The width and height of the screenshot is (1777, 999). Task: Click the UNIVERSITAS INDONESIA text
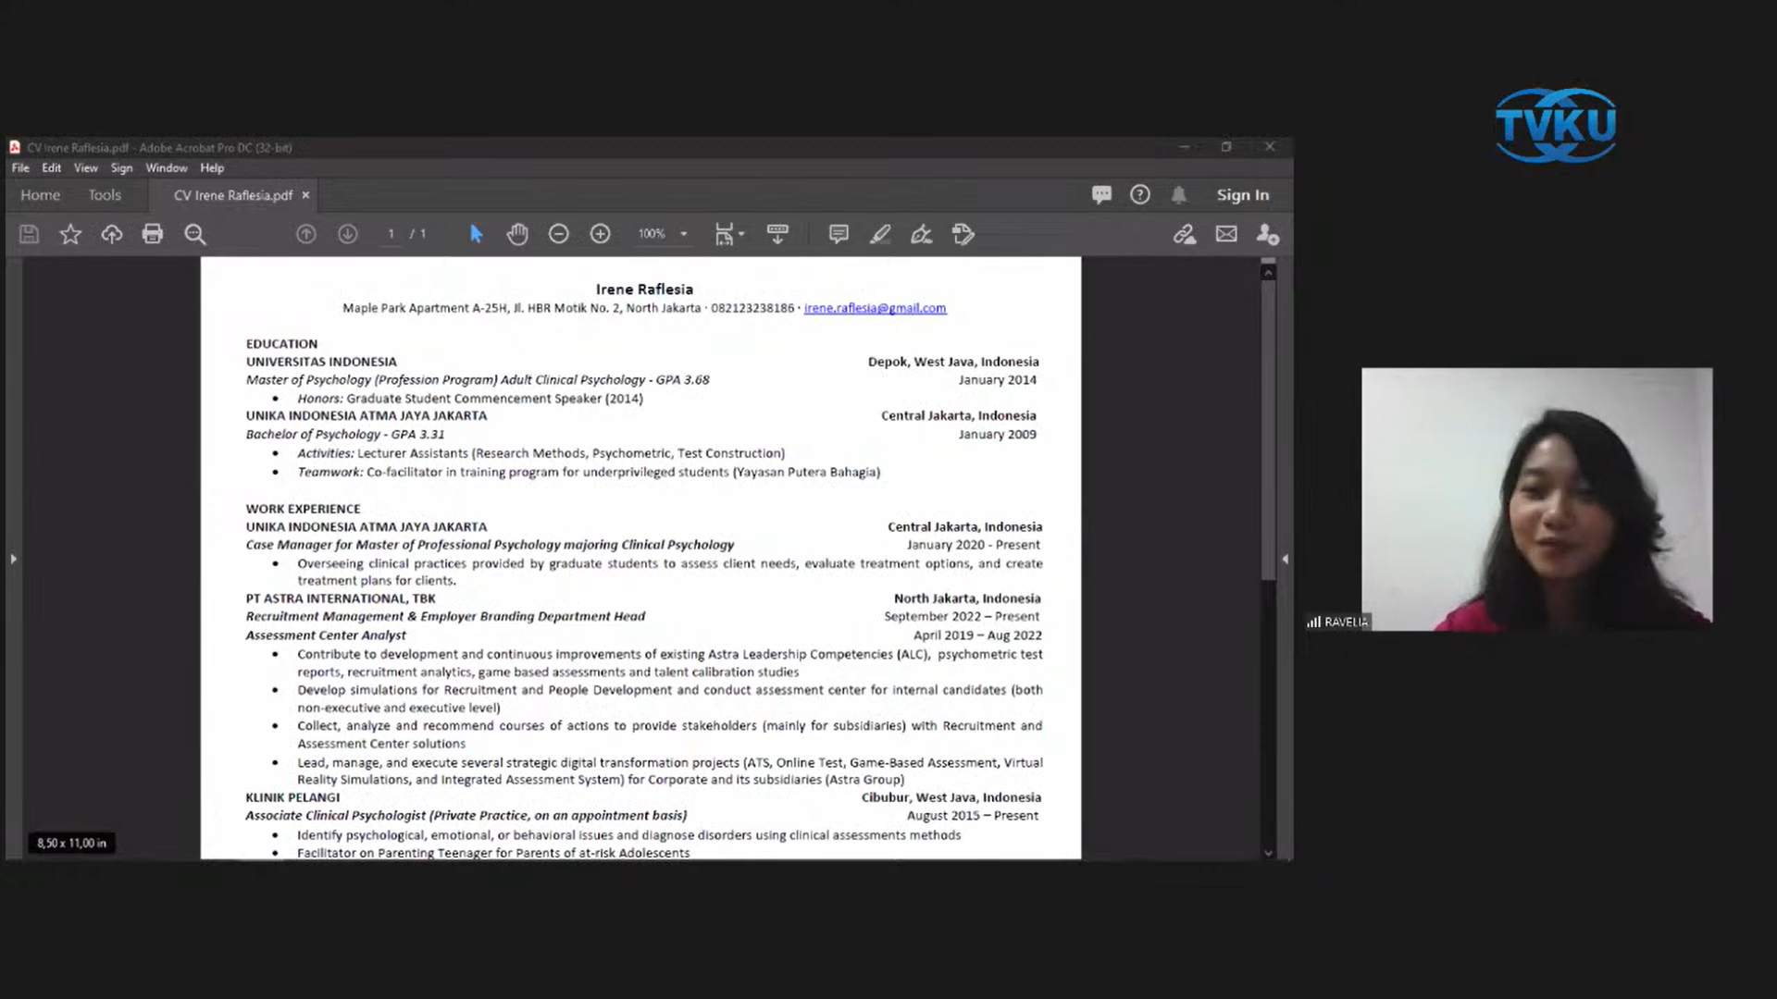pyautogui.click(x=321, y=362)
